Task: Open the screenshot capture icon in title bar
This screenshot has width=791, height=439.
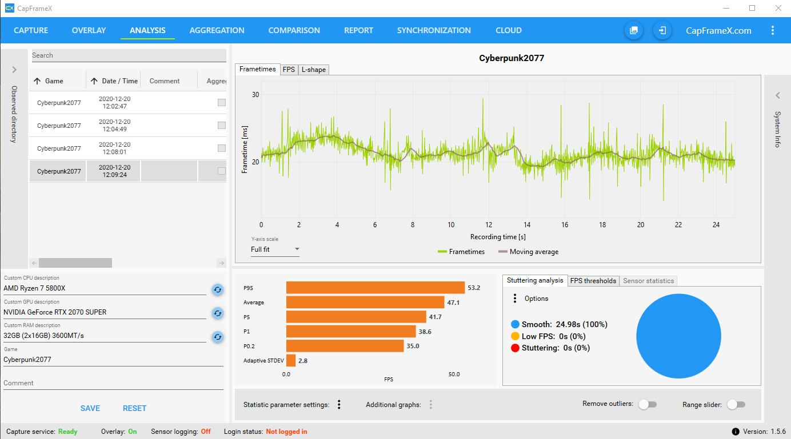Action: pyautogui.click(x=633, y=30)
